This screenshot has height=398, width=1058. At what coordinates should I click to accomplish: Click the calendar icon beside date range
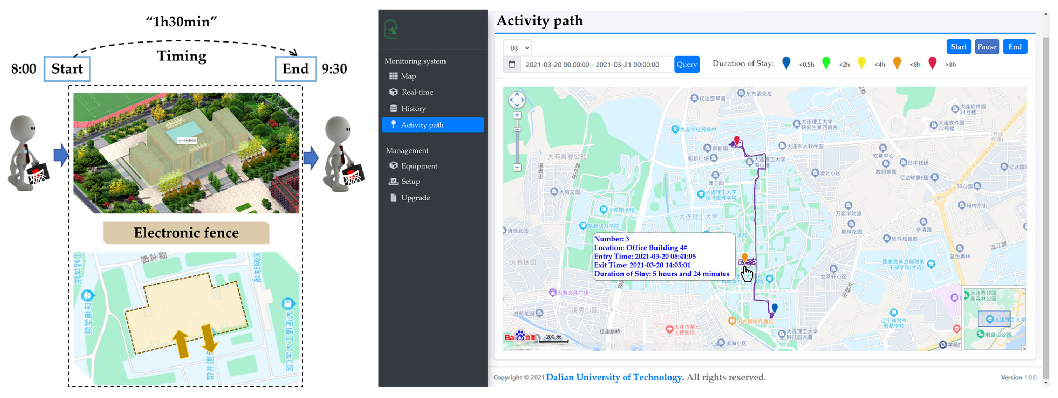click(512, 64)
